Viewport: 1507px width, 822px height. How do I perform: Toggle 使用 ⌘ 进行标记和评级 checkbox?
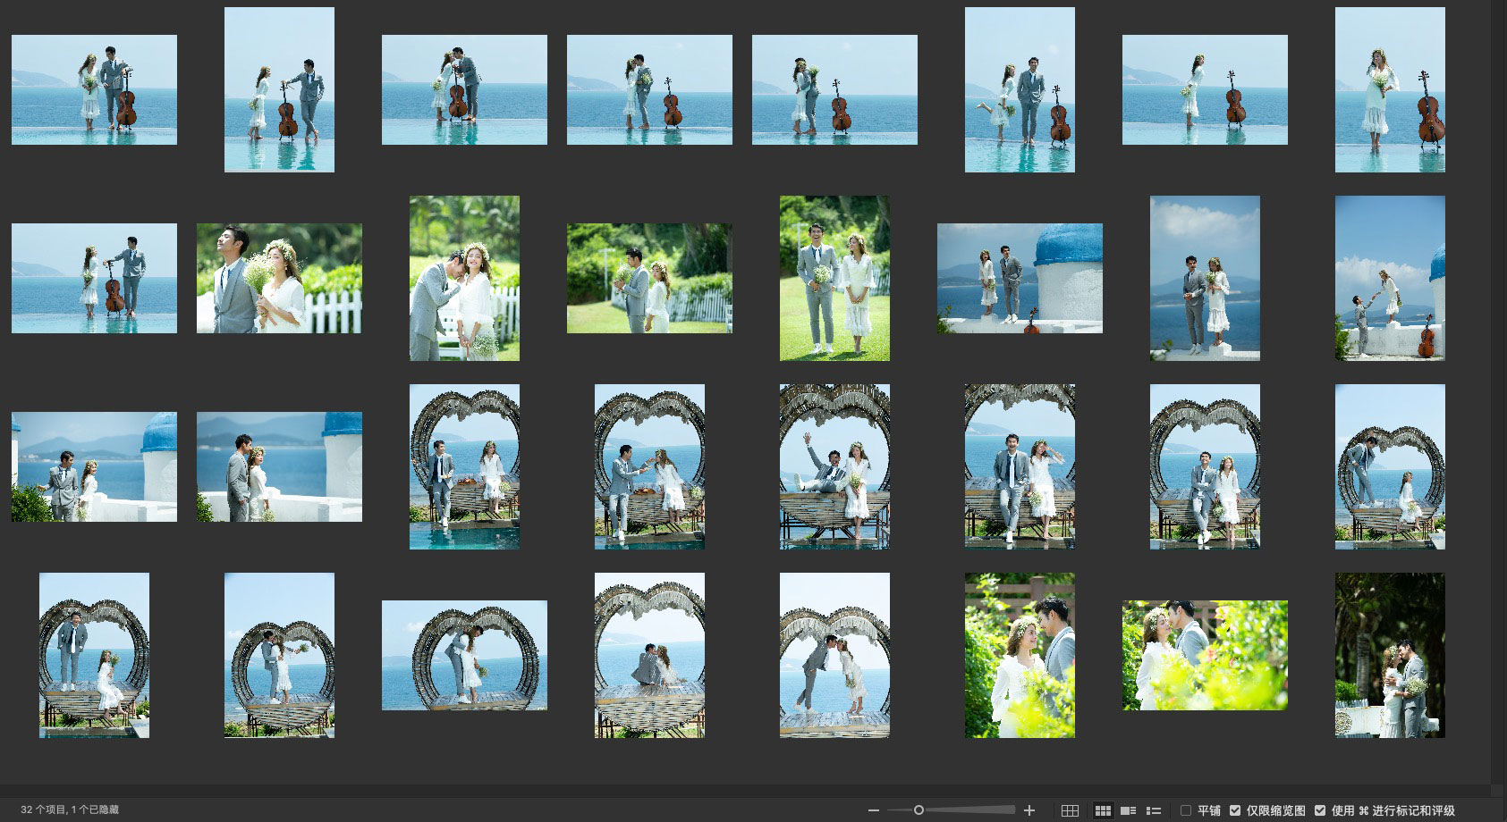1320,810
